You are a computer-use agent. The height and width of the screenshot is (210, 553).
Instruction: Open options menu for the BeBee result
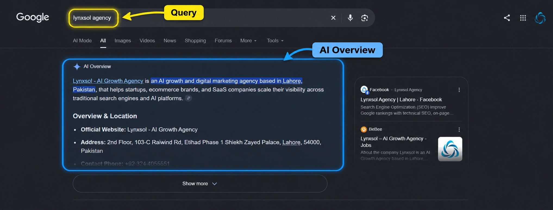pyautogui.click(x=459, y=130)
